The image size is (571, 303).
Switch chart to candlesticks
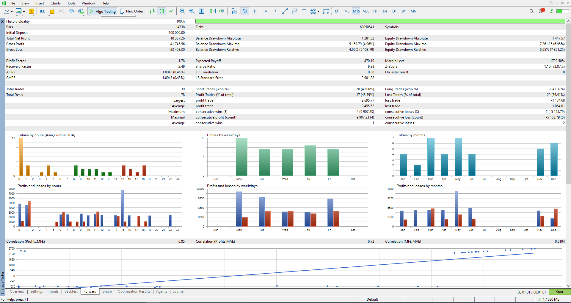[x=161, y=11]
